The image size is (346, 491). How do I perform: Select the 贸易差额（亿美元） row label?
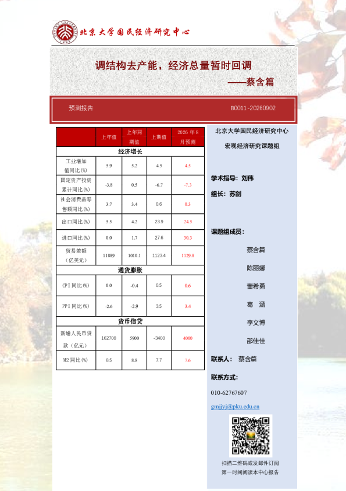(x=76, y=255)
